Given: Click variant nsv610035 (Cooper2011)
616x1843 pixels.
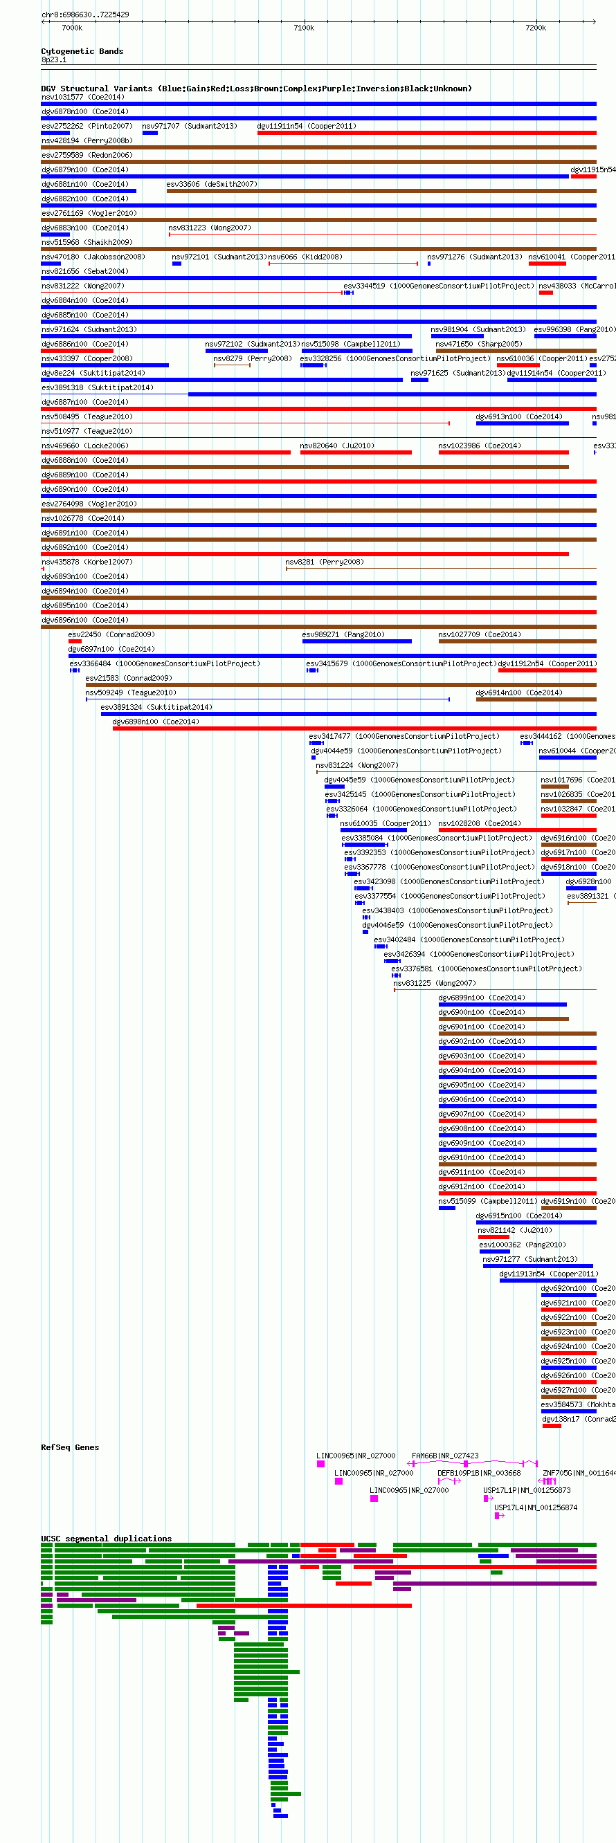Looking at the screenshot, I should [386, 823].
